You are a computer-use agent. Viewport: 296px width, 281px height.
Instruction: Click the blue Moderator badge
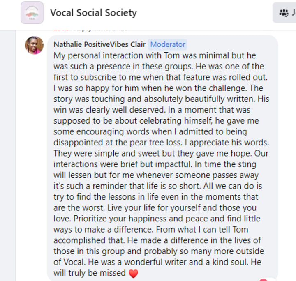168,44
